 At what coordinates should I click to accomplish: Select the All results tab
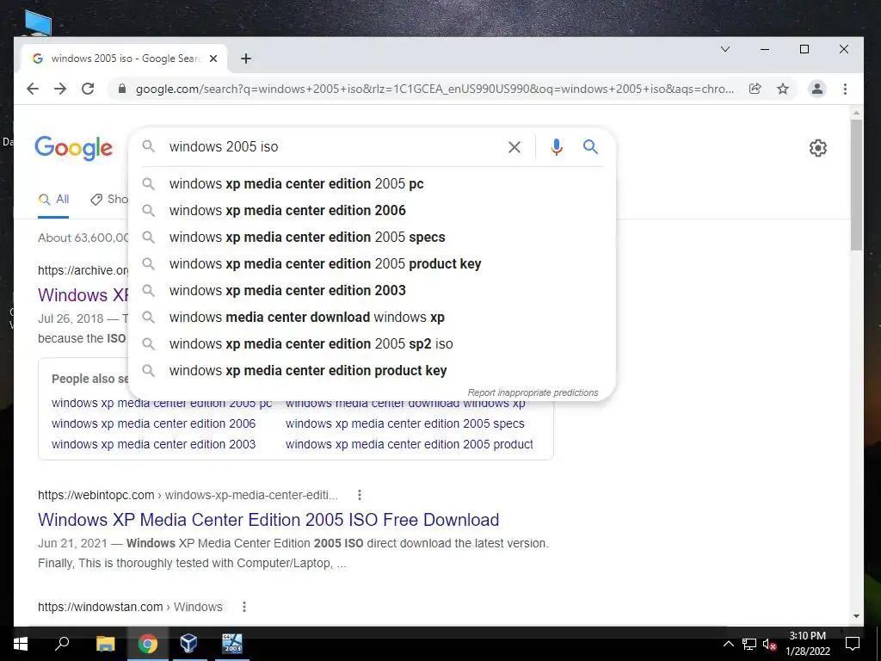(53, 199)
